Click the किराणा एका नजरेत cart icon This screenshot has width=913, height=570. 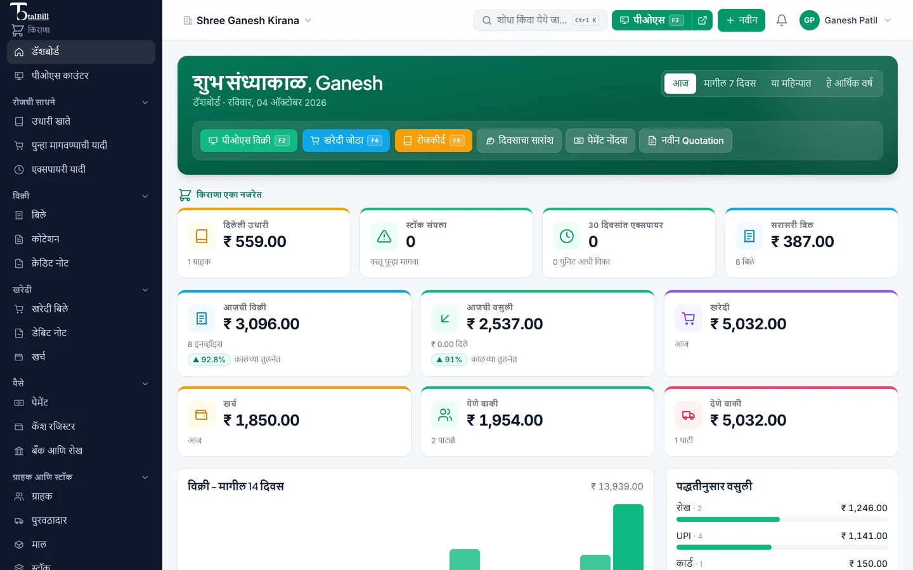pyautogui.click(x=185, y=195)
